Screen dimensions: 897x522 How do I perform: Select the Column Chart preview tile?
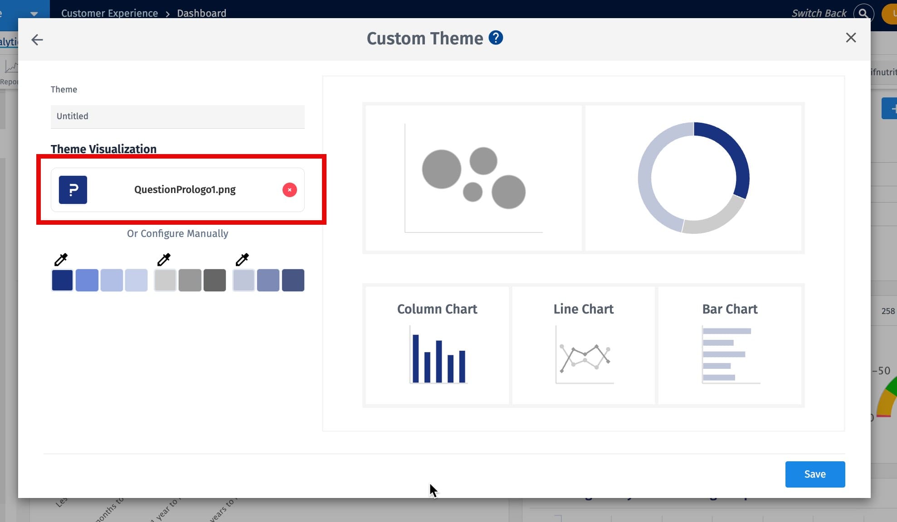[437, 344]
